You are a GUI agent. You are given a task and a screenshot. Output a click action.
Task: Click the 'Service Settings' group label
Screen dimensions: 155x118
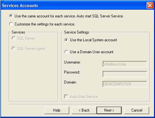pos(77,32)
